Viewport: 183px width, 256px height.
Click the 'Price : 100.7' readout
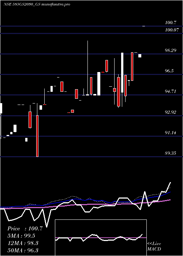[25, 229]
